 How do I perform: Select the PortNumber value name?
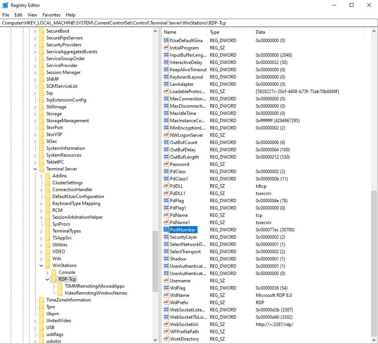pos(183,230)
